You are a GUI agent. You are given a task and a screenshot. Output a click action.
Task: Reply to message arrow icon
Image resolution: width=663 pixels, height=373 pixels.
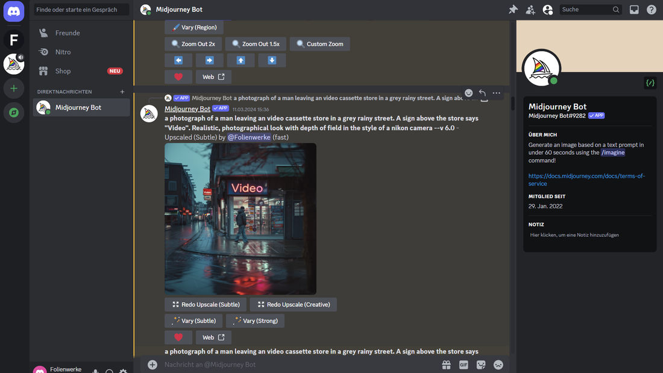pyautogui.click(x=482, y=93)
